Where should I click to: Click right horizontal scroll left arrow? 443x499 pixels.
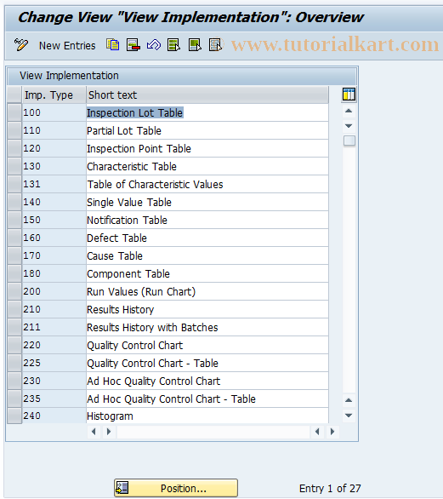[x=317, y=432]
